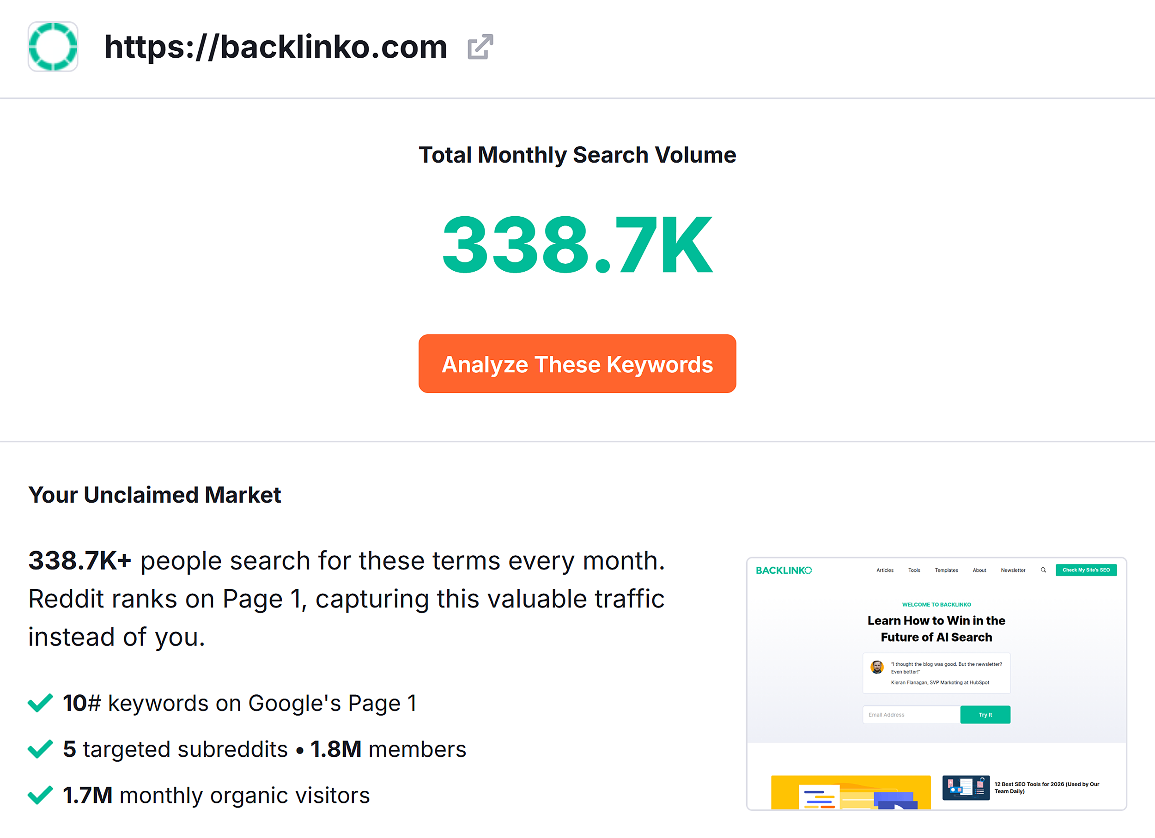The height and width of the screenshot is (838, 1155).
Task: Open the Newsletter menu item
Action: tap(1012, 570)
